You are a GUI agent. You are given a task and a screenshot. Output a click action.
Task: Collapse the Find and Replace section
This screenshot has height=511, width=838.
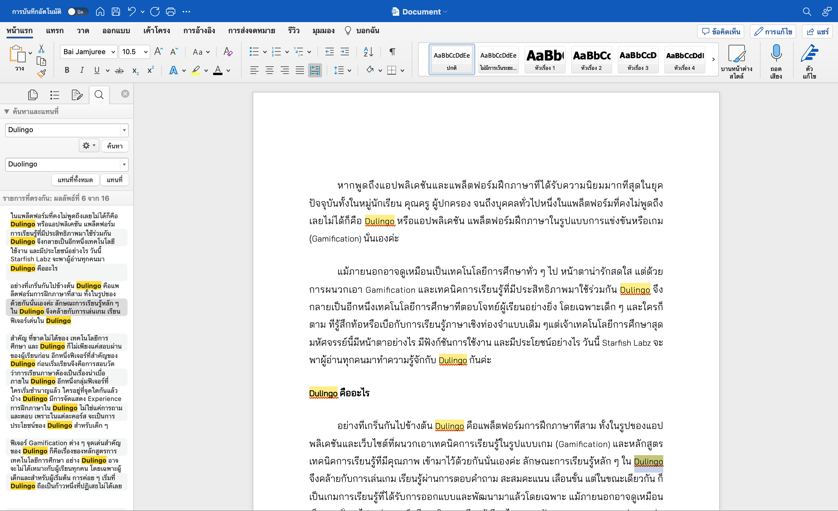[6, 111]
